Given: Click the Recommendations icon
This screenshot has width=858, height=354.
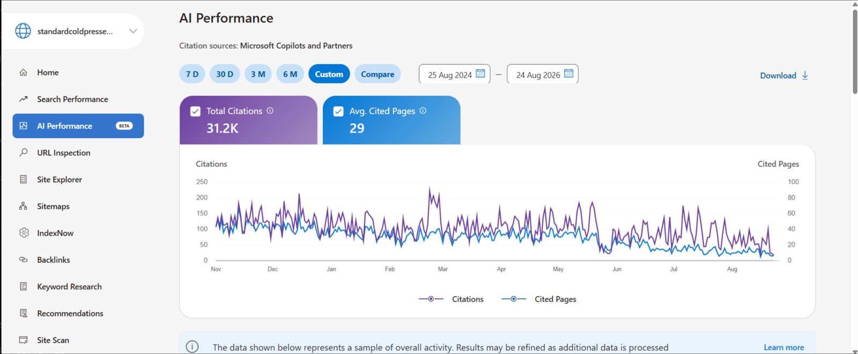Looking at the screenshot, I should point(23,313).
